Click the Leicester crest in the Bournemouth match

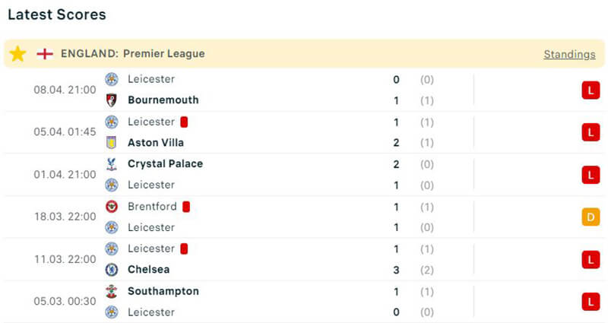pyautogui.click(x=112, y=79)
